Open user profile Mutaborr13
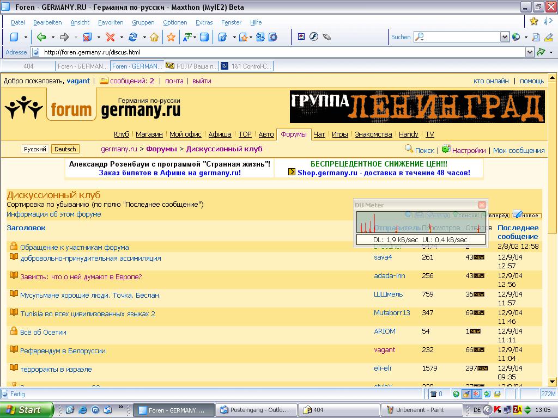 [392, 313]
